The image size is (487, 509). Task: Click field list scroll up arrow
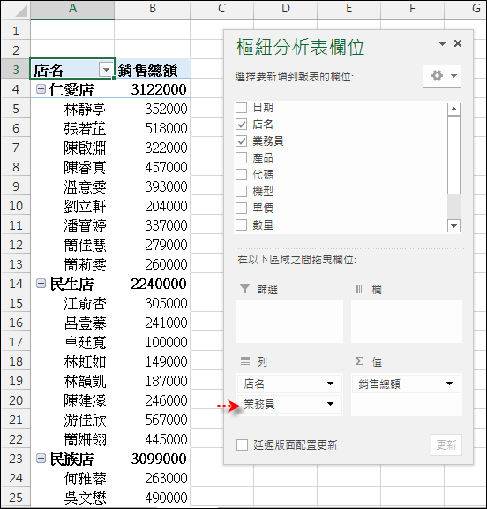click(453, 109)
